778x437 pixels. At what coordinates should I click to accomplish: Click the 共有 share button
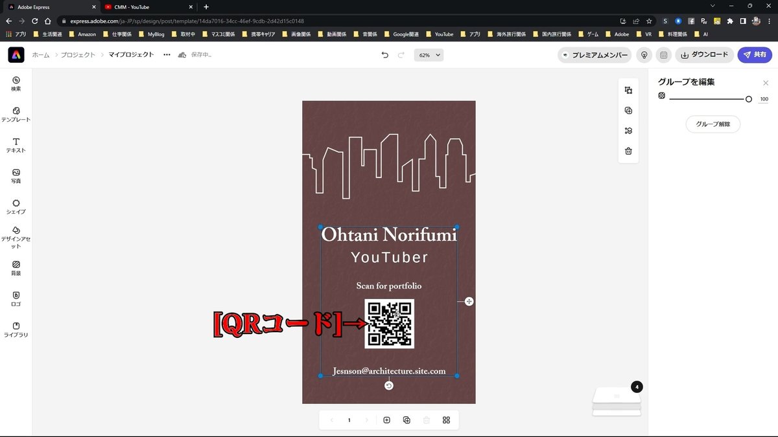(x=755, y=55)
